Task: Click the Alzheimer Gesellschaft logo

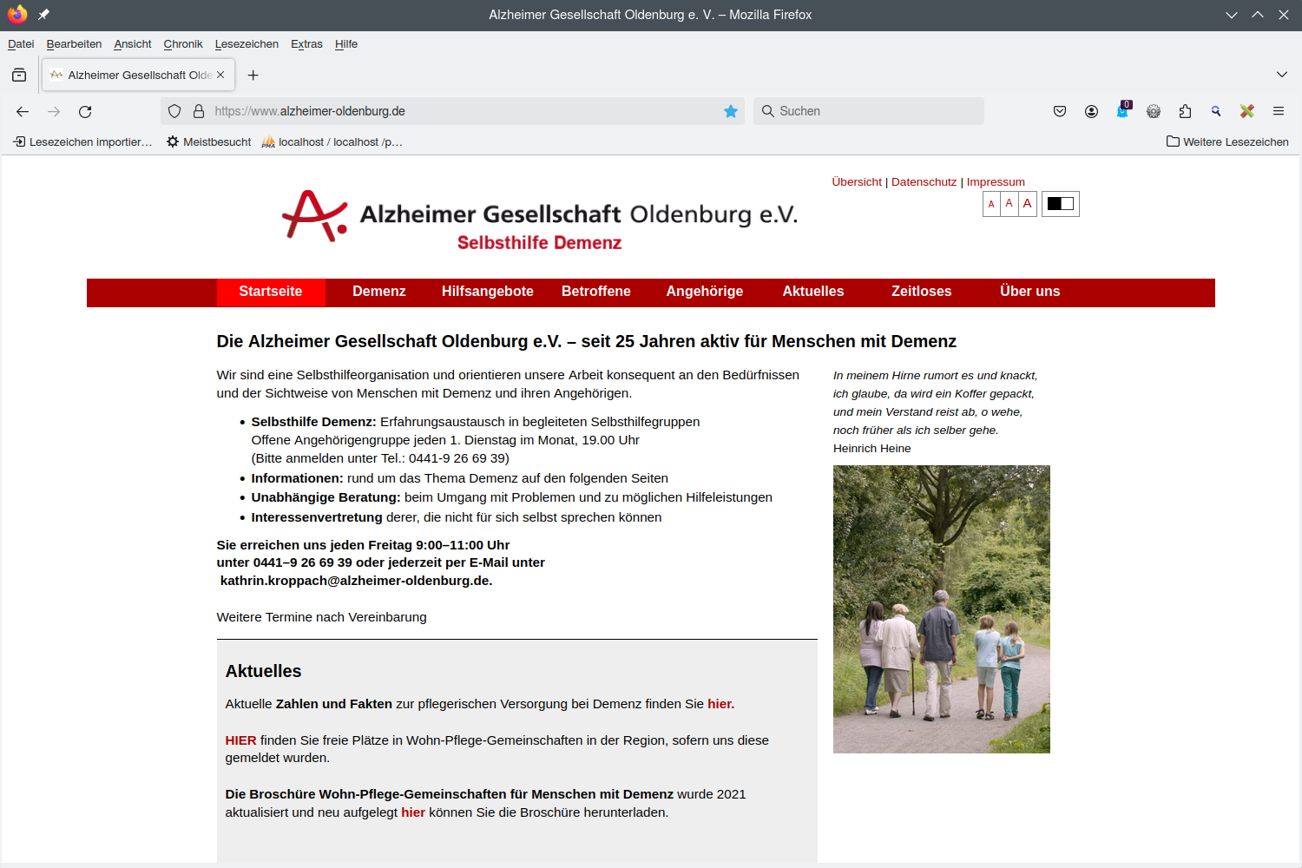Action: coord(539,220)
